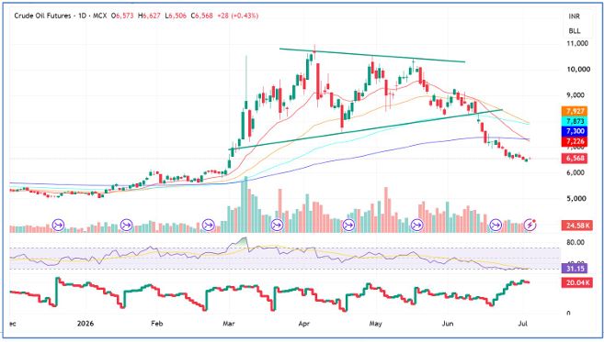Click the 20.04K open interest label
604x342 pixels.
click(x=576, y=283)
